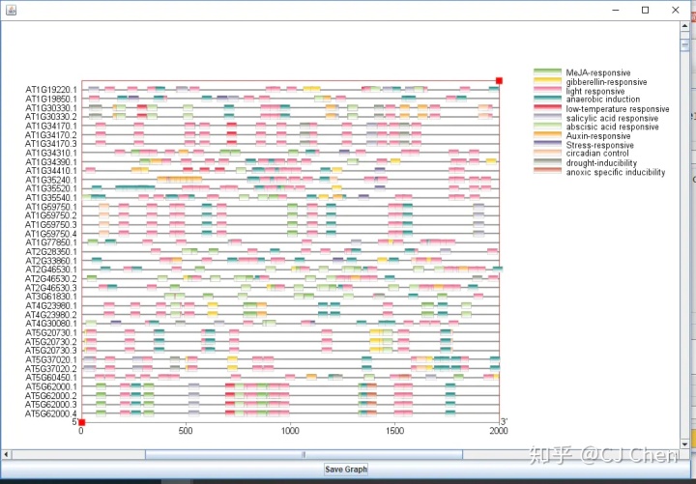The height and width of the screenshot is (484, 696).
Task: Click gene label AT1G59750.1
Action: coord(51,207)
